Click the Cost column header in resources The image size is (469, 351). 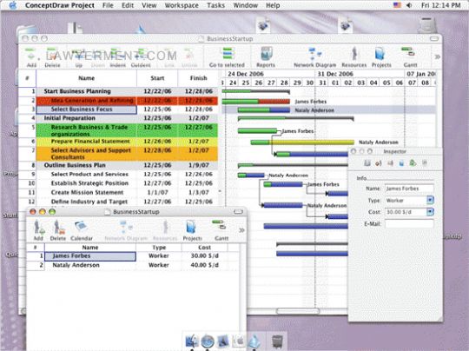[205, 248]
